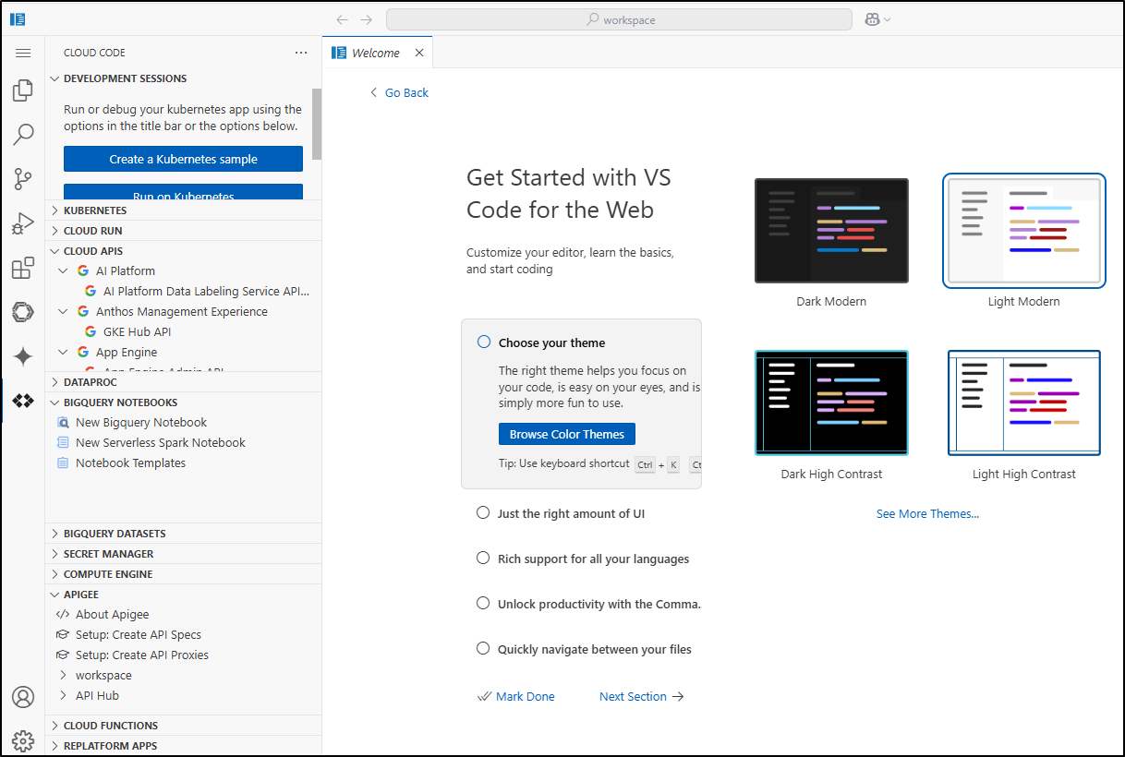
Task: Open the Run and Debug view
Action: (x=23, y=223)
